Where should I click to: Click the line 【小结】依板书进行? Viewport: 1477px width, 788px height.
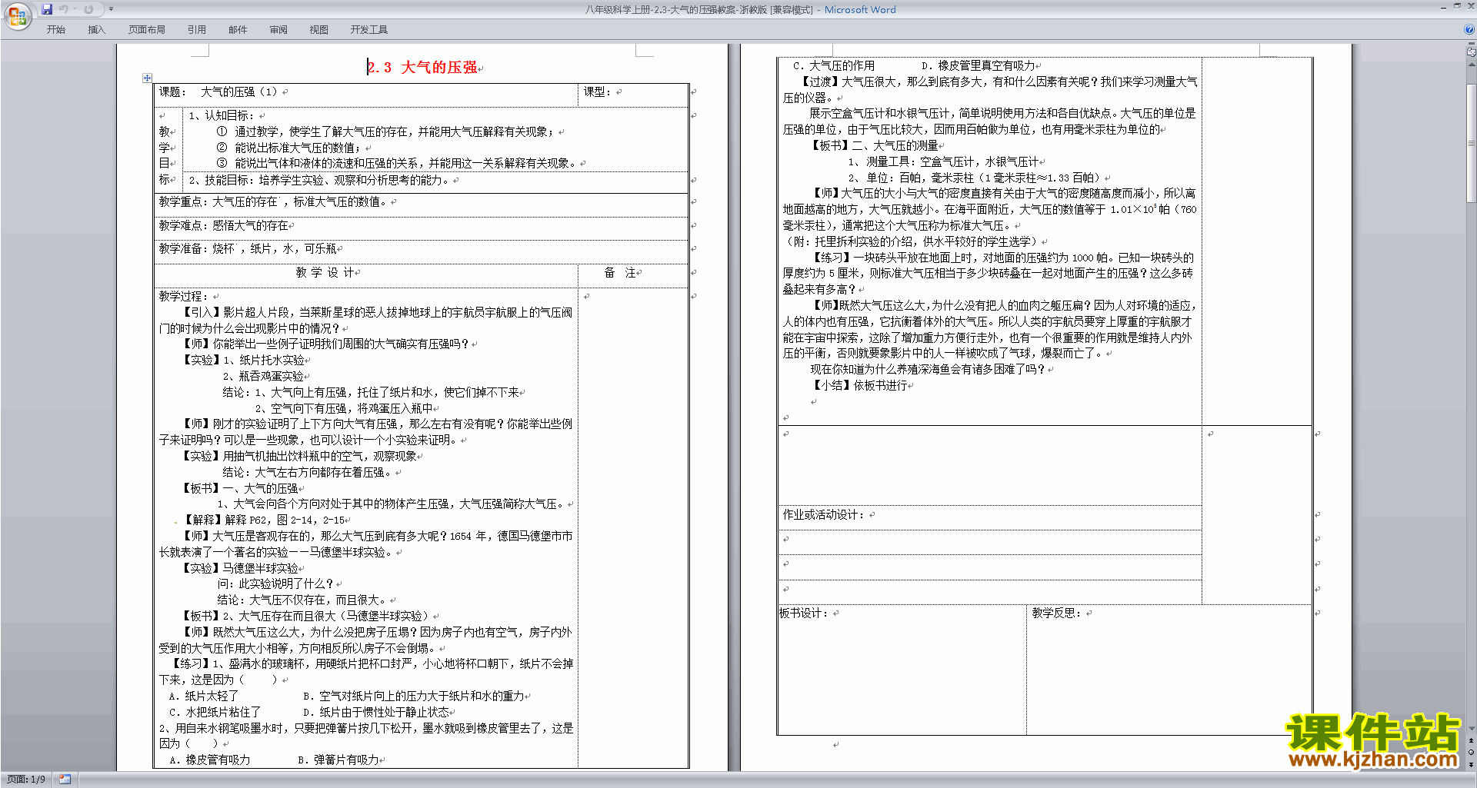[860, 385]
